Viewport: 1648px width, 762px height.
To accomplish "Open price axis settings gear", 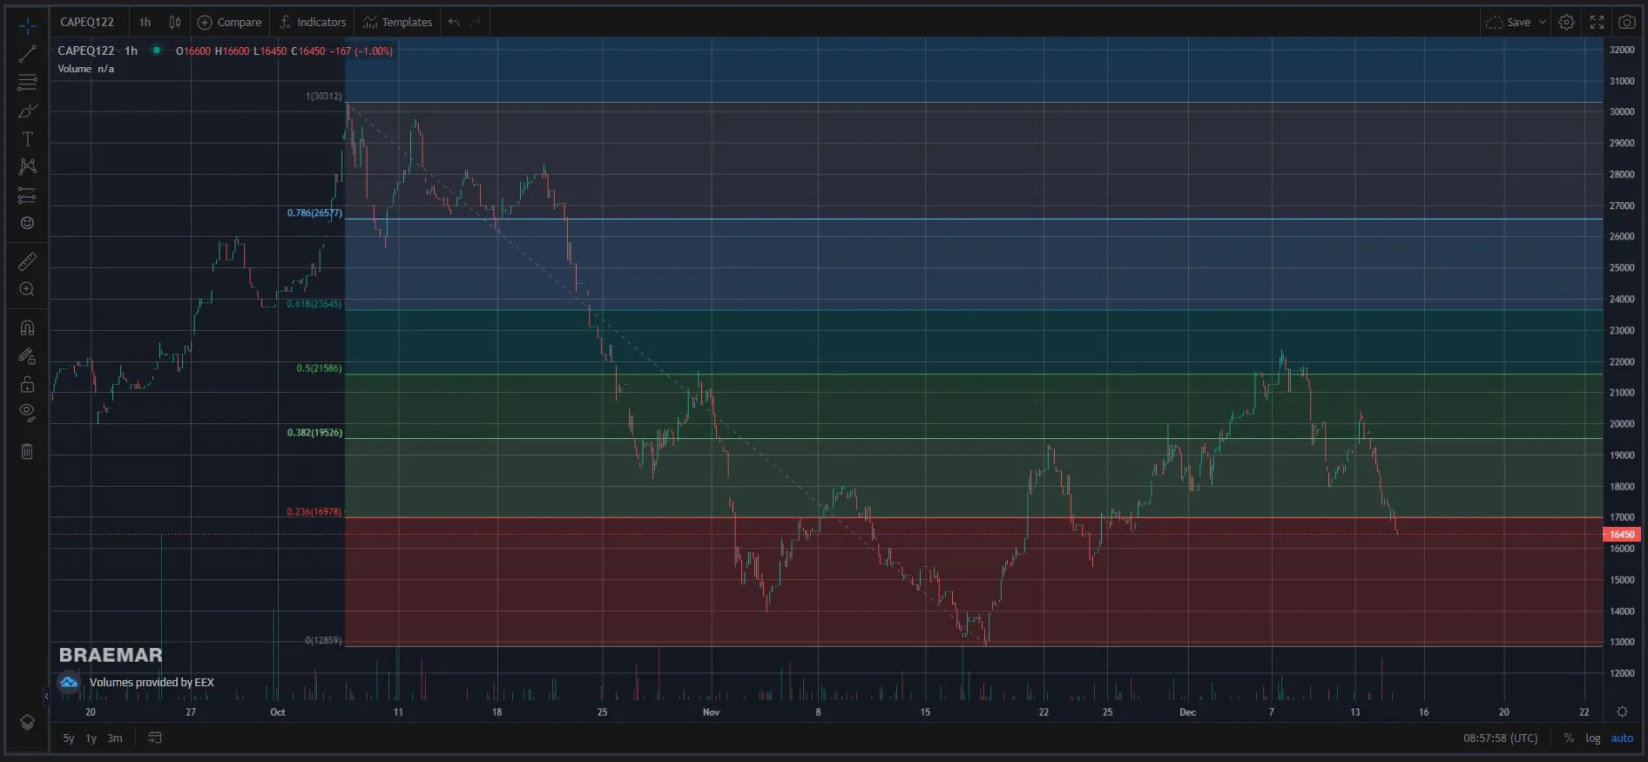I will click(x=1622, y=711).
